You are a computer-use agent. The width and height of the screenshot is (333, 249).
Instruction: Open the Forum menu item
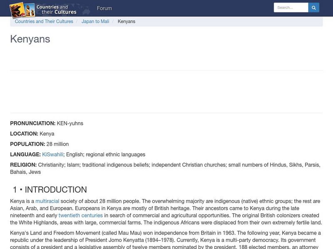coord(104,8)
